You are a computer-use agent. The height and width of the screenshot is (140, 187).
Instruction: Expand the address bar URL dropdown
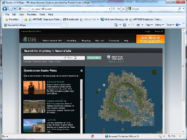pyautogui.click(x=109, y=9)
